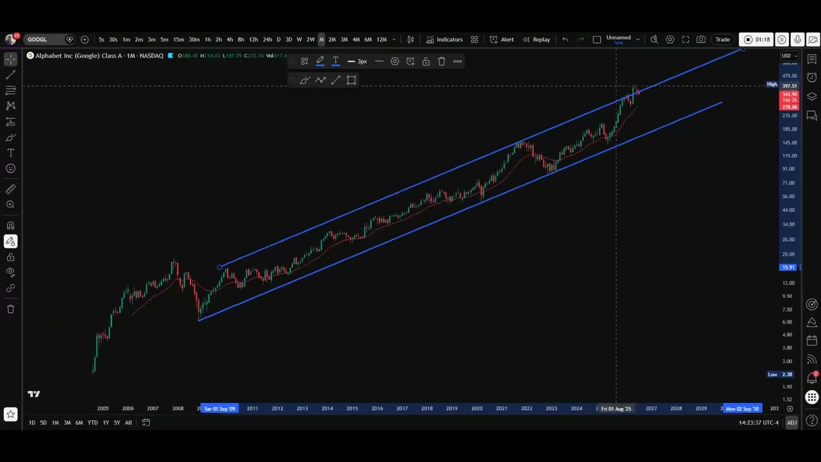Viewport: 821px width, 462px height.
Task: Create a new Alert
Action: pos(502,40)
